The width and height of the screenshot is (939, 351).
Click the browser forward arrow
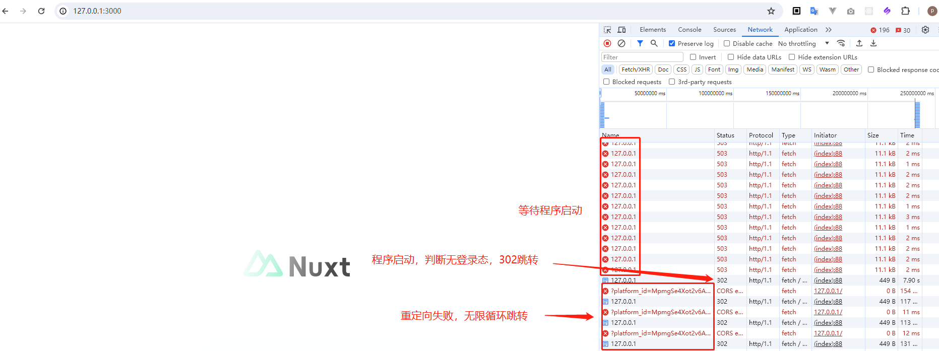click(x=23, y=11)
